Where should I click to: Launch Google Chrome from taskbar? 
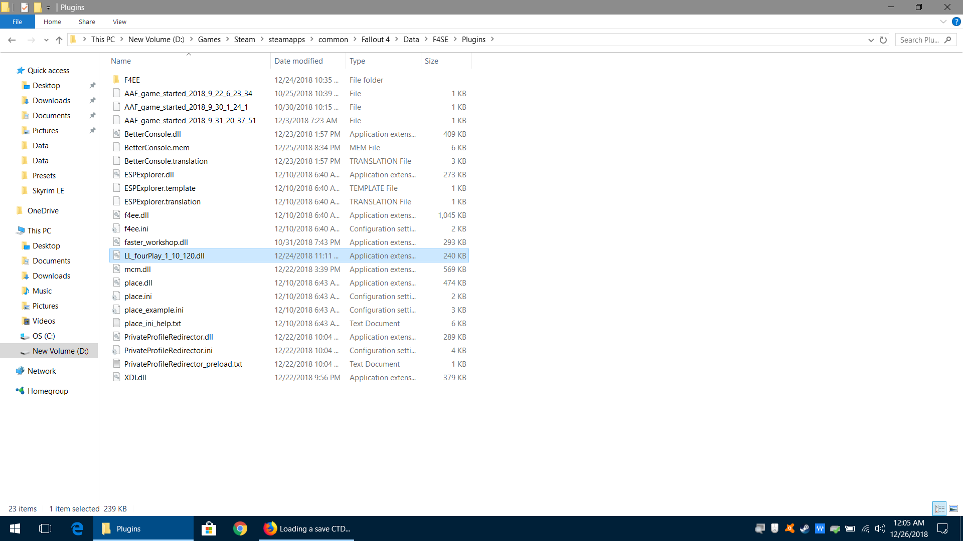click(240, 528)
